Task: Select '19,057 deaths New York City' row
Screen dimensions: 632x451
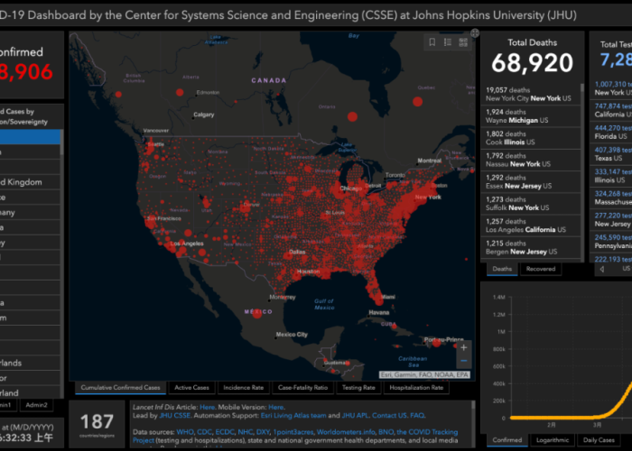Action: (x=531, y=94)
